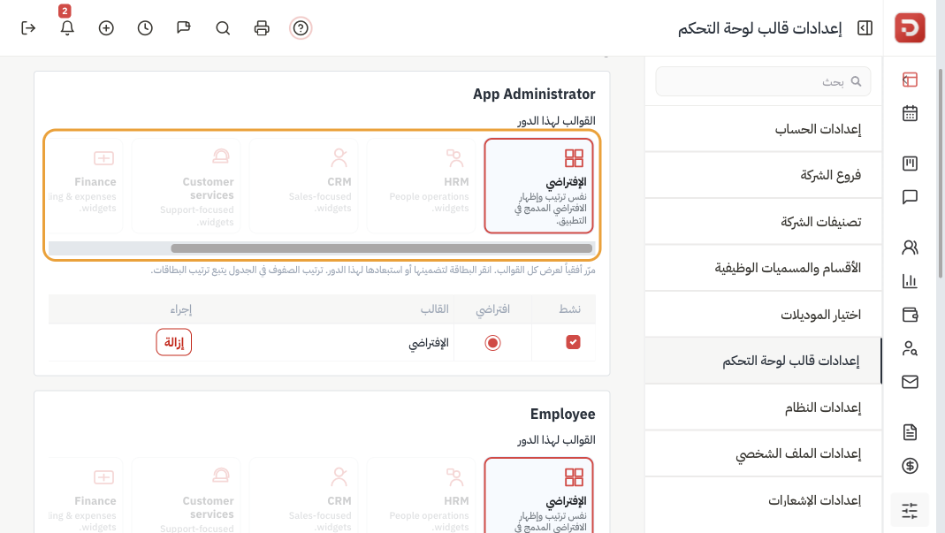Open wallet icon in right rail
Image resolution: width=945 pixels, height=533 pixels.
(x=910, y=315)
